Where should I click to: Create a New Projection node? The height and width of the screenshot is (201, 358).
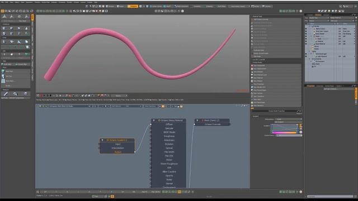tap(276, 84)
